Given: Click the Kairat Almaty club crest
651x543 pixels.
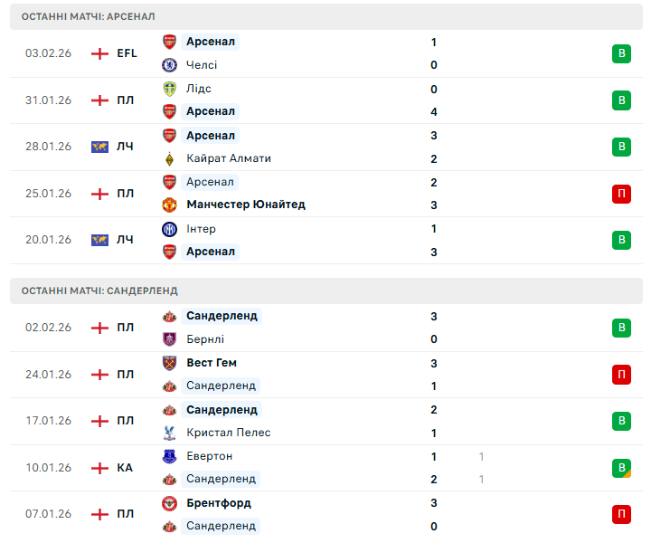Looking at the screenshot, I should (169, 158).
